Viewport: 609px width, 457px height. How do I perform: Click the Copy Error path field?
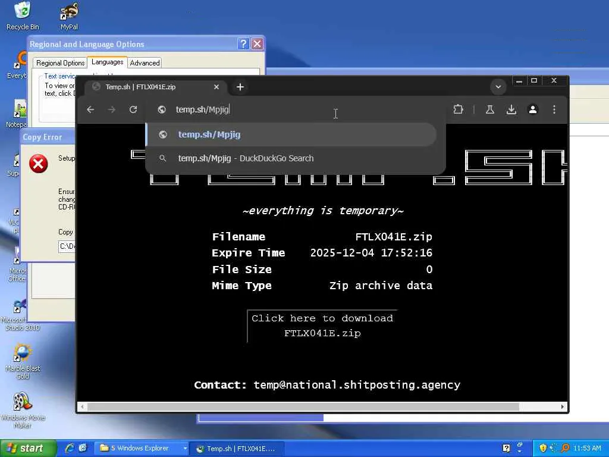click(x=67, y=246)
